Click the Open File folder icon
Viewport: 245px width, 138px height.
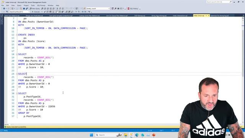coord(21,8)
